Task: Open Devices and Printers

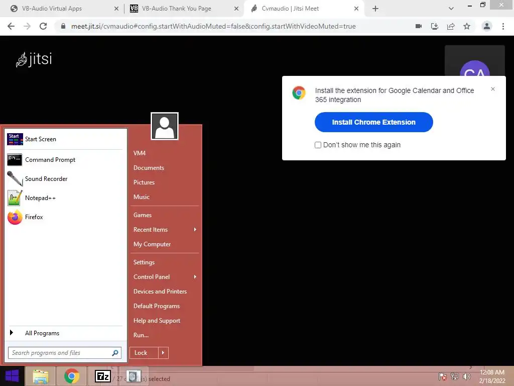Action: click(x=160, y=292)
